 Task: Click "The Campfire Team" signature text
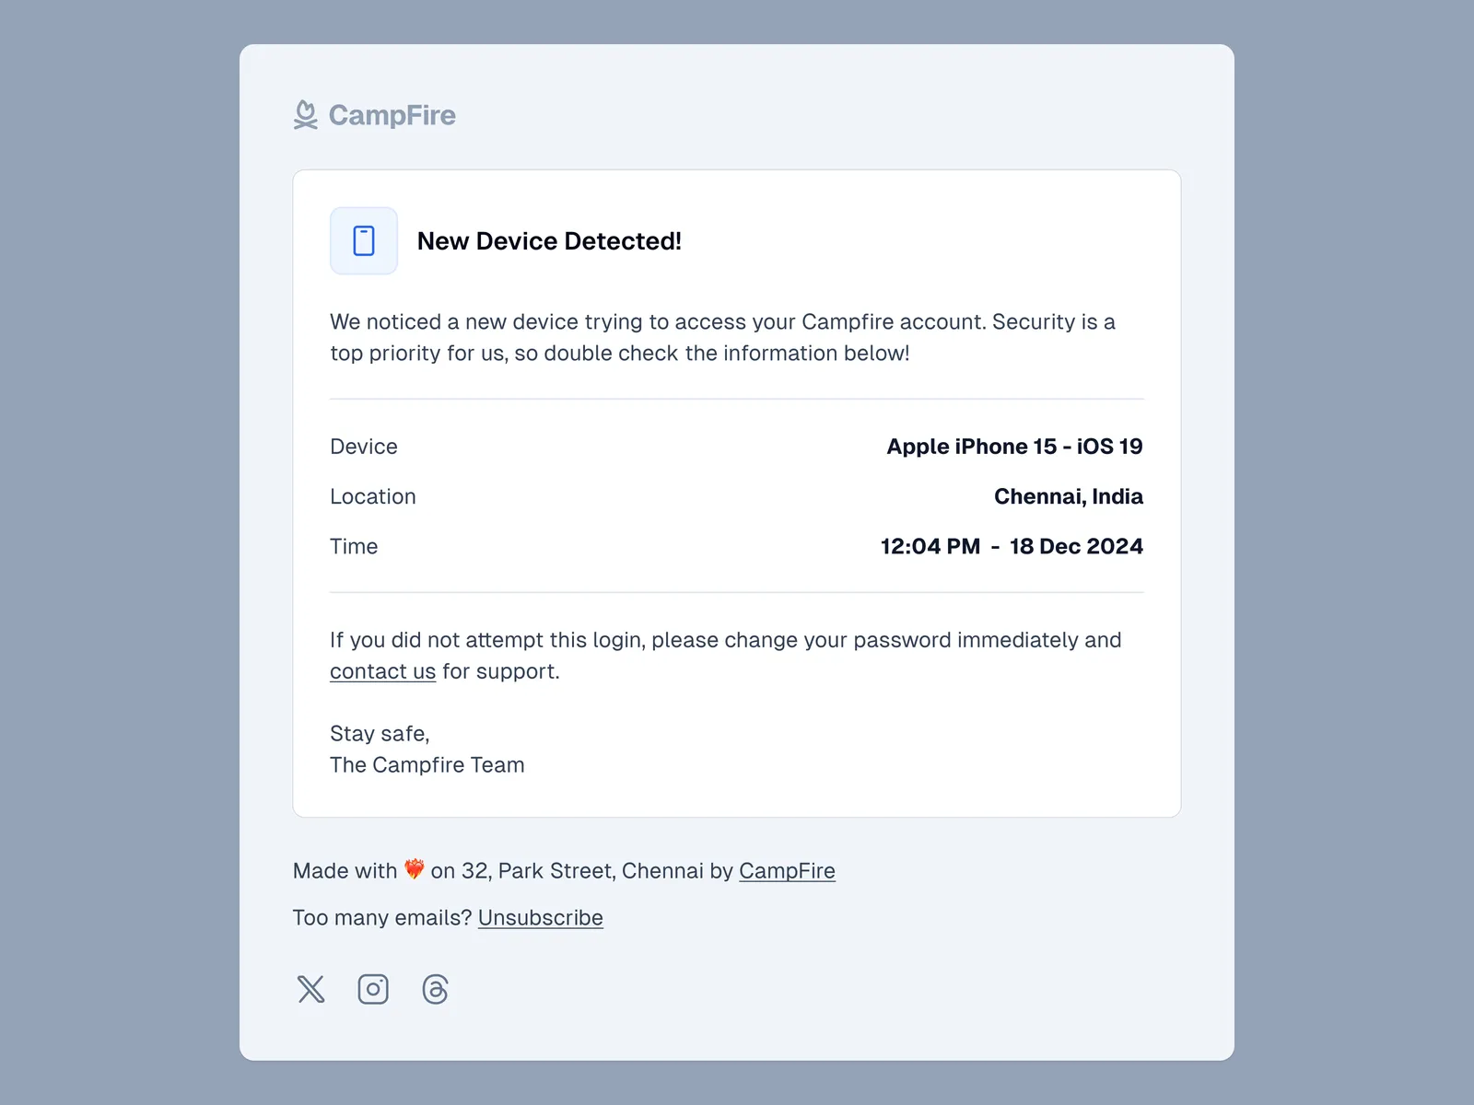coord(427,765)
